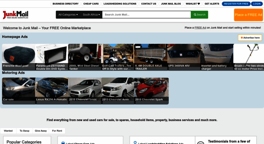Viewport: 264px width, 144px height.
Task: Click the Junk Mail logo
Action: pyautogui.click(x=16, y=15)
